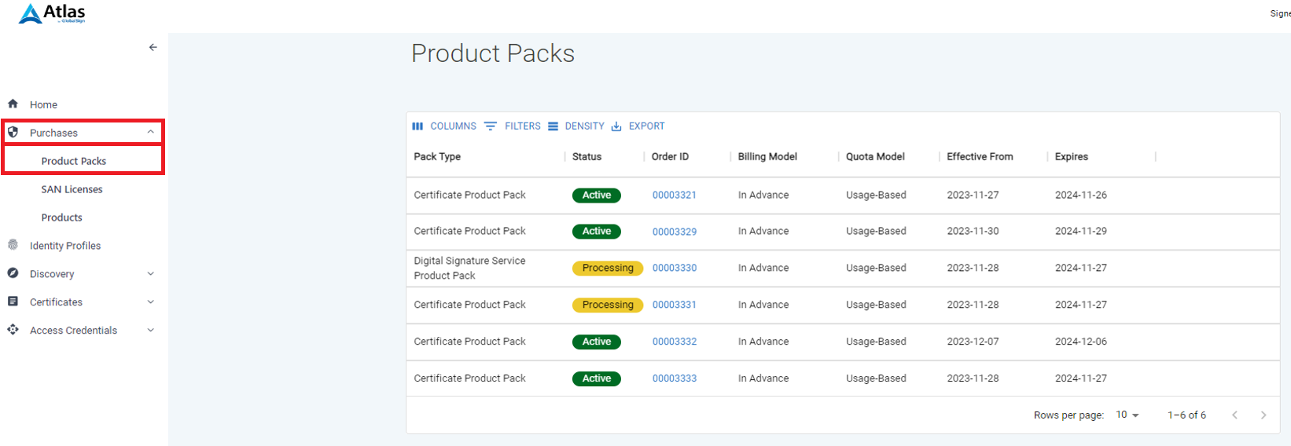Click the Access Credentials icon

(x=13, y=330)
